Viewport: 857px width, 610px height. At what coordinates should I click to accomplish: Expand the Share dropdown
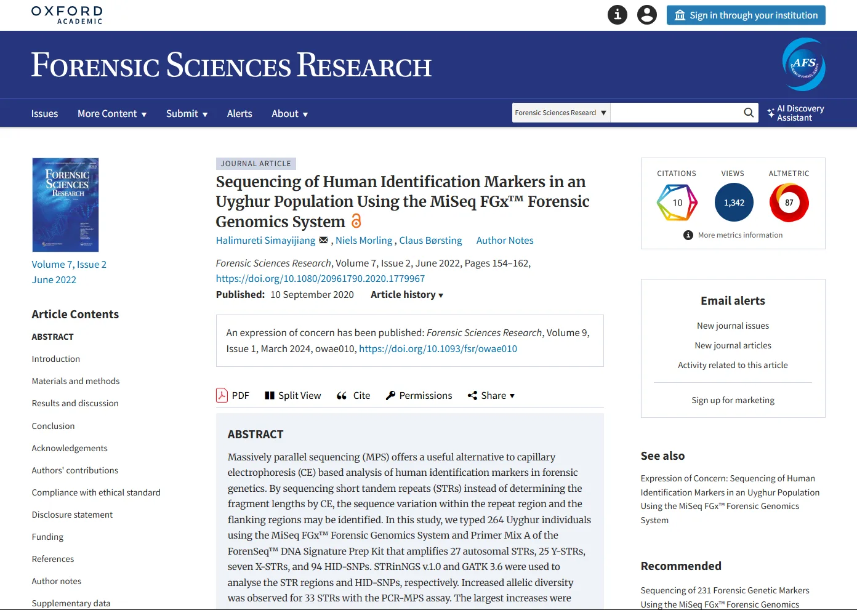click(x=491, y=395)
